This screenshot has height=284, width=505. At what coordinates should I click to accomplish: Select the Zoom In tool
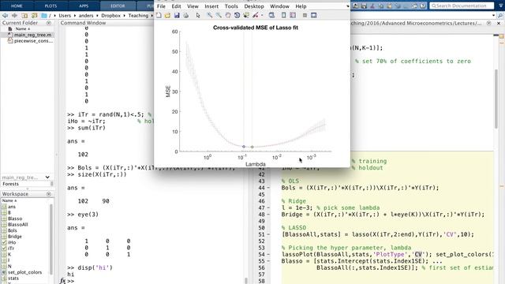[x=209, y=15]
